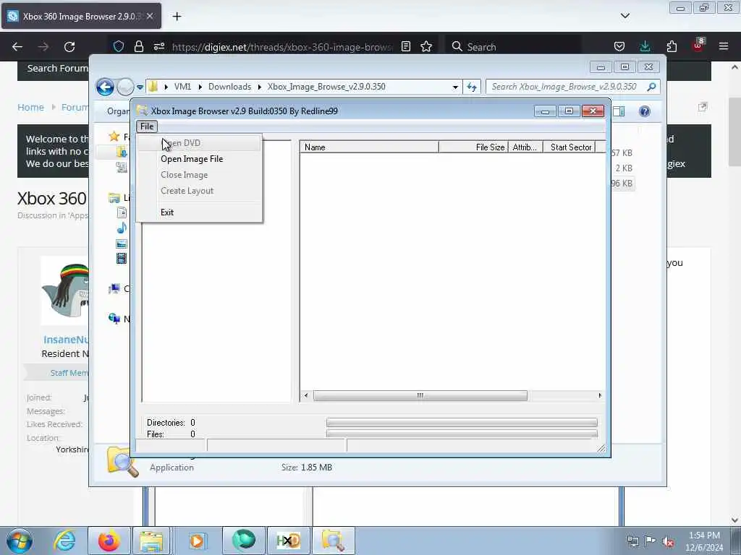
Task: Open the Firefox Pocket save icon
Action: tap(619, 47)
